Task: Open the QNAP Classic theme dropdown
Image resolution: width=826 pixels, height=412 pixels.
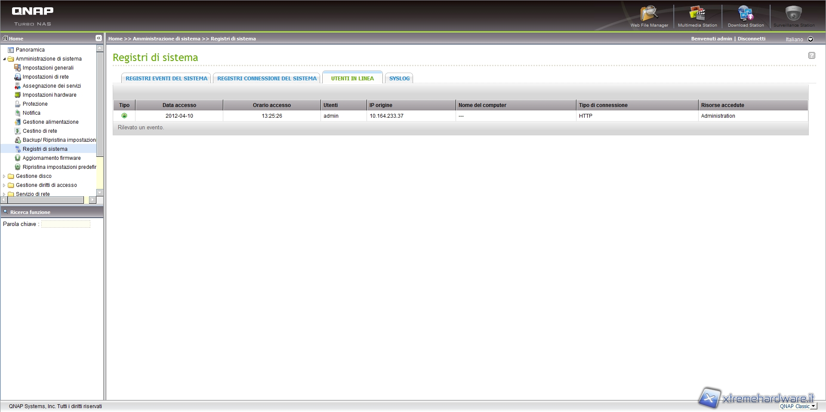Action: pyautogui.click(x=813, y=406)
